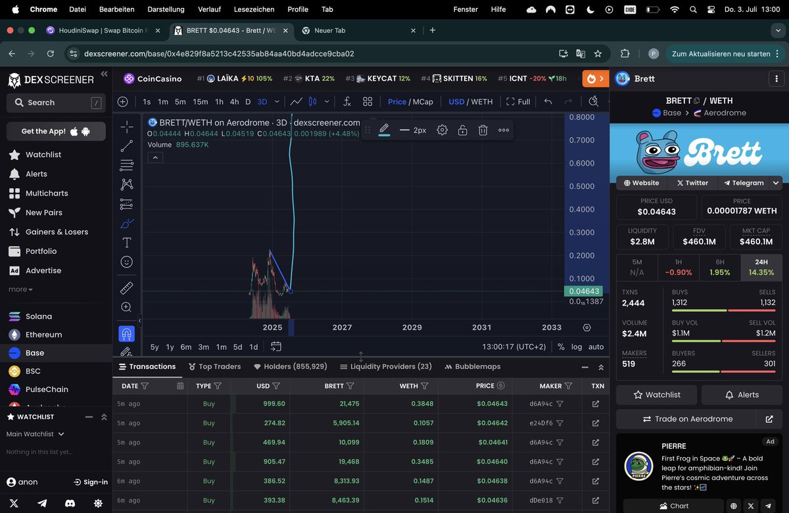Open the Fibonacci retracement tool group
The width and height of the screenshot is (789, 513).
[x=127, y=165]
